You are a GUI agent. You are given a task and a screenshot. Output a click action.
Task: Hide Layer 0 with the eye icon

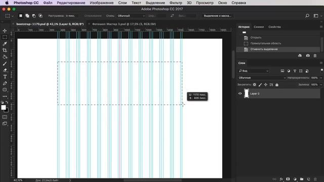240,94
